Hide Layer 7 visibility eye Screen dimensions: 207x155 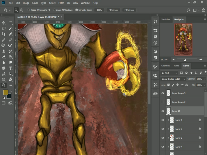tap(163, 129)
